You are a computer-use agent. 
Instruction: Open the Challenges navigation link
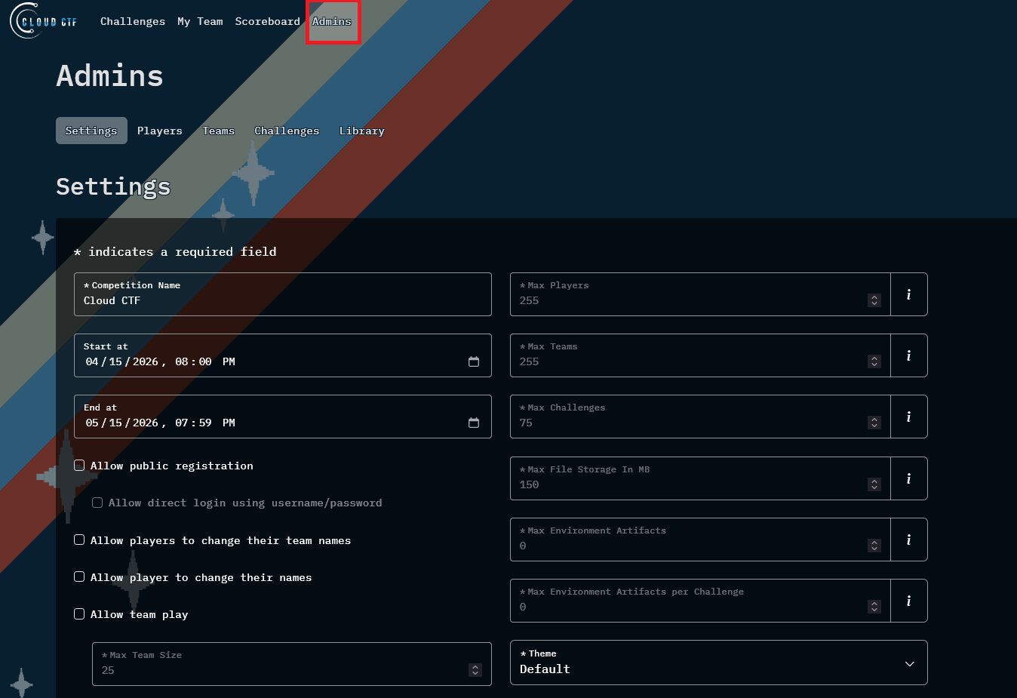point(133,21)
